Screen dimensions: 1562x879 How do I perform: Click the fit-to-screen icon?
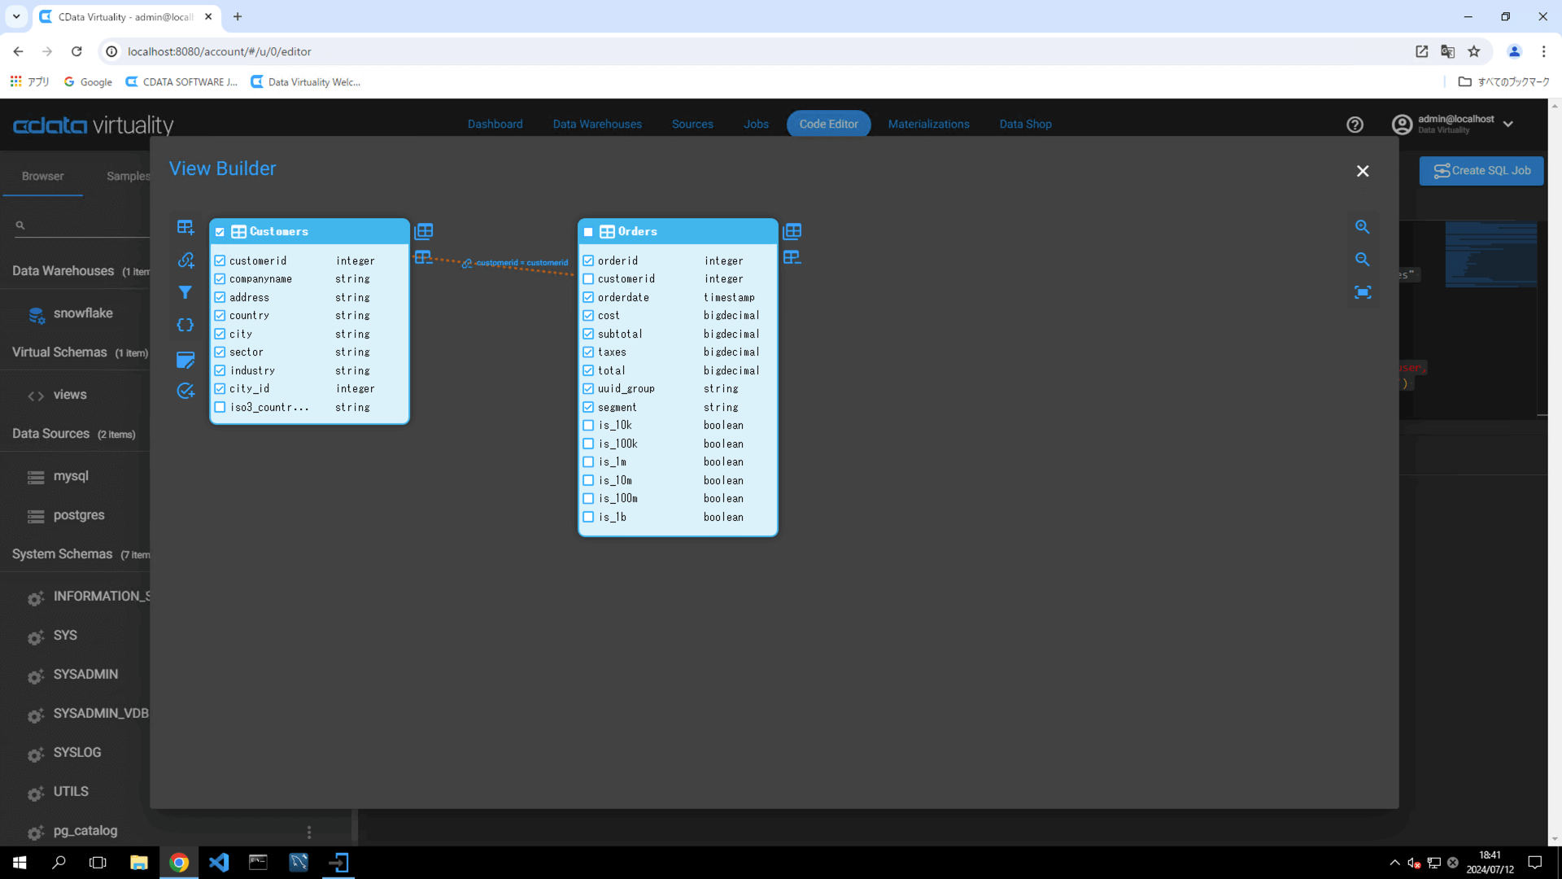[1363, 292]
